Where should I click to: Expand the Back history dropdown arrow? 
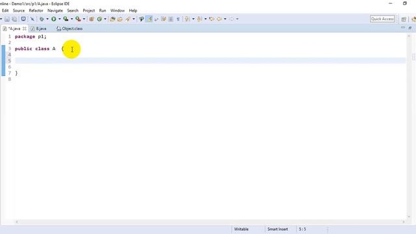coord(225,19)
